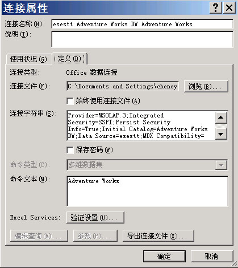The width and height of the screenshot is (238, 268).
Task: Click inside the 命令文本 box
Action: tap(147, 191)
